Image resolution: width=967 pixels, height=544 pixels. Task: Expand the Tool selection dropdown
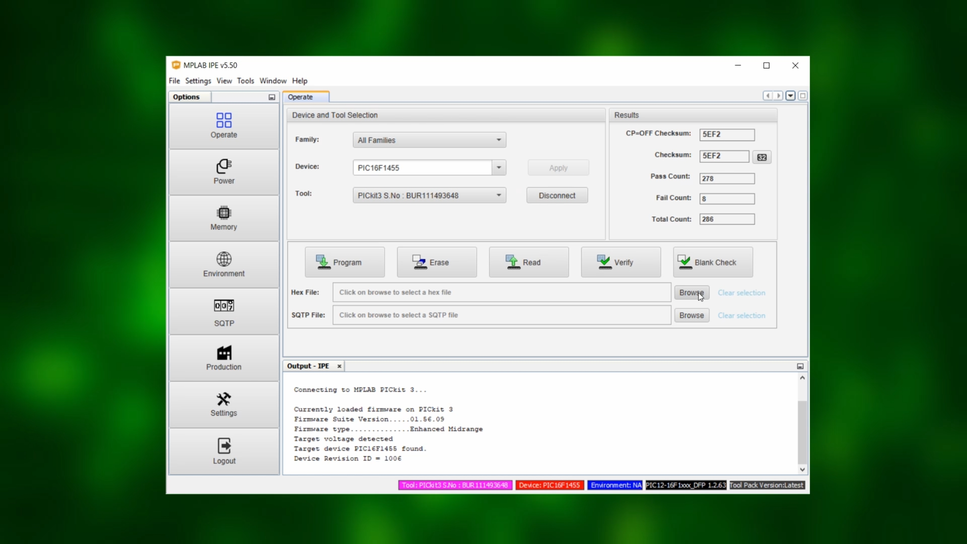point(499,195)
